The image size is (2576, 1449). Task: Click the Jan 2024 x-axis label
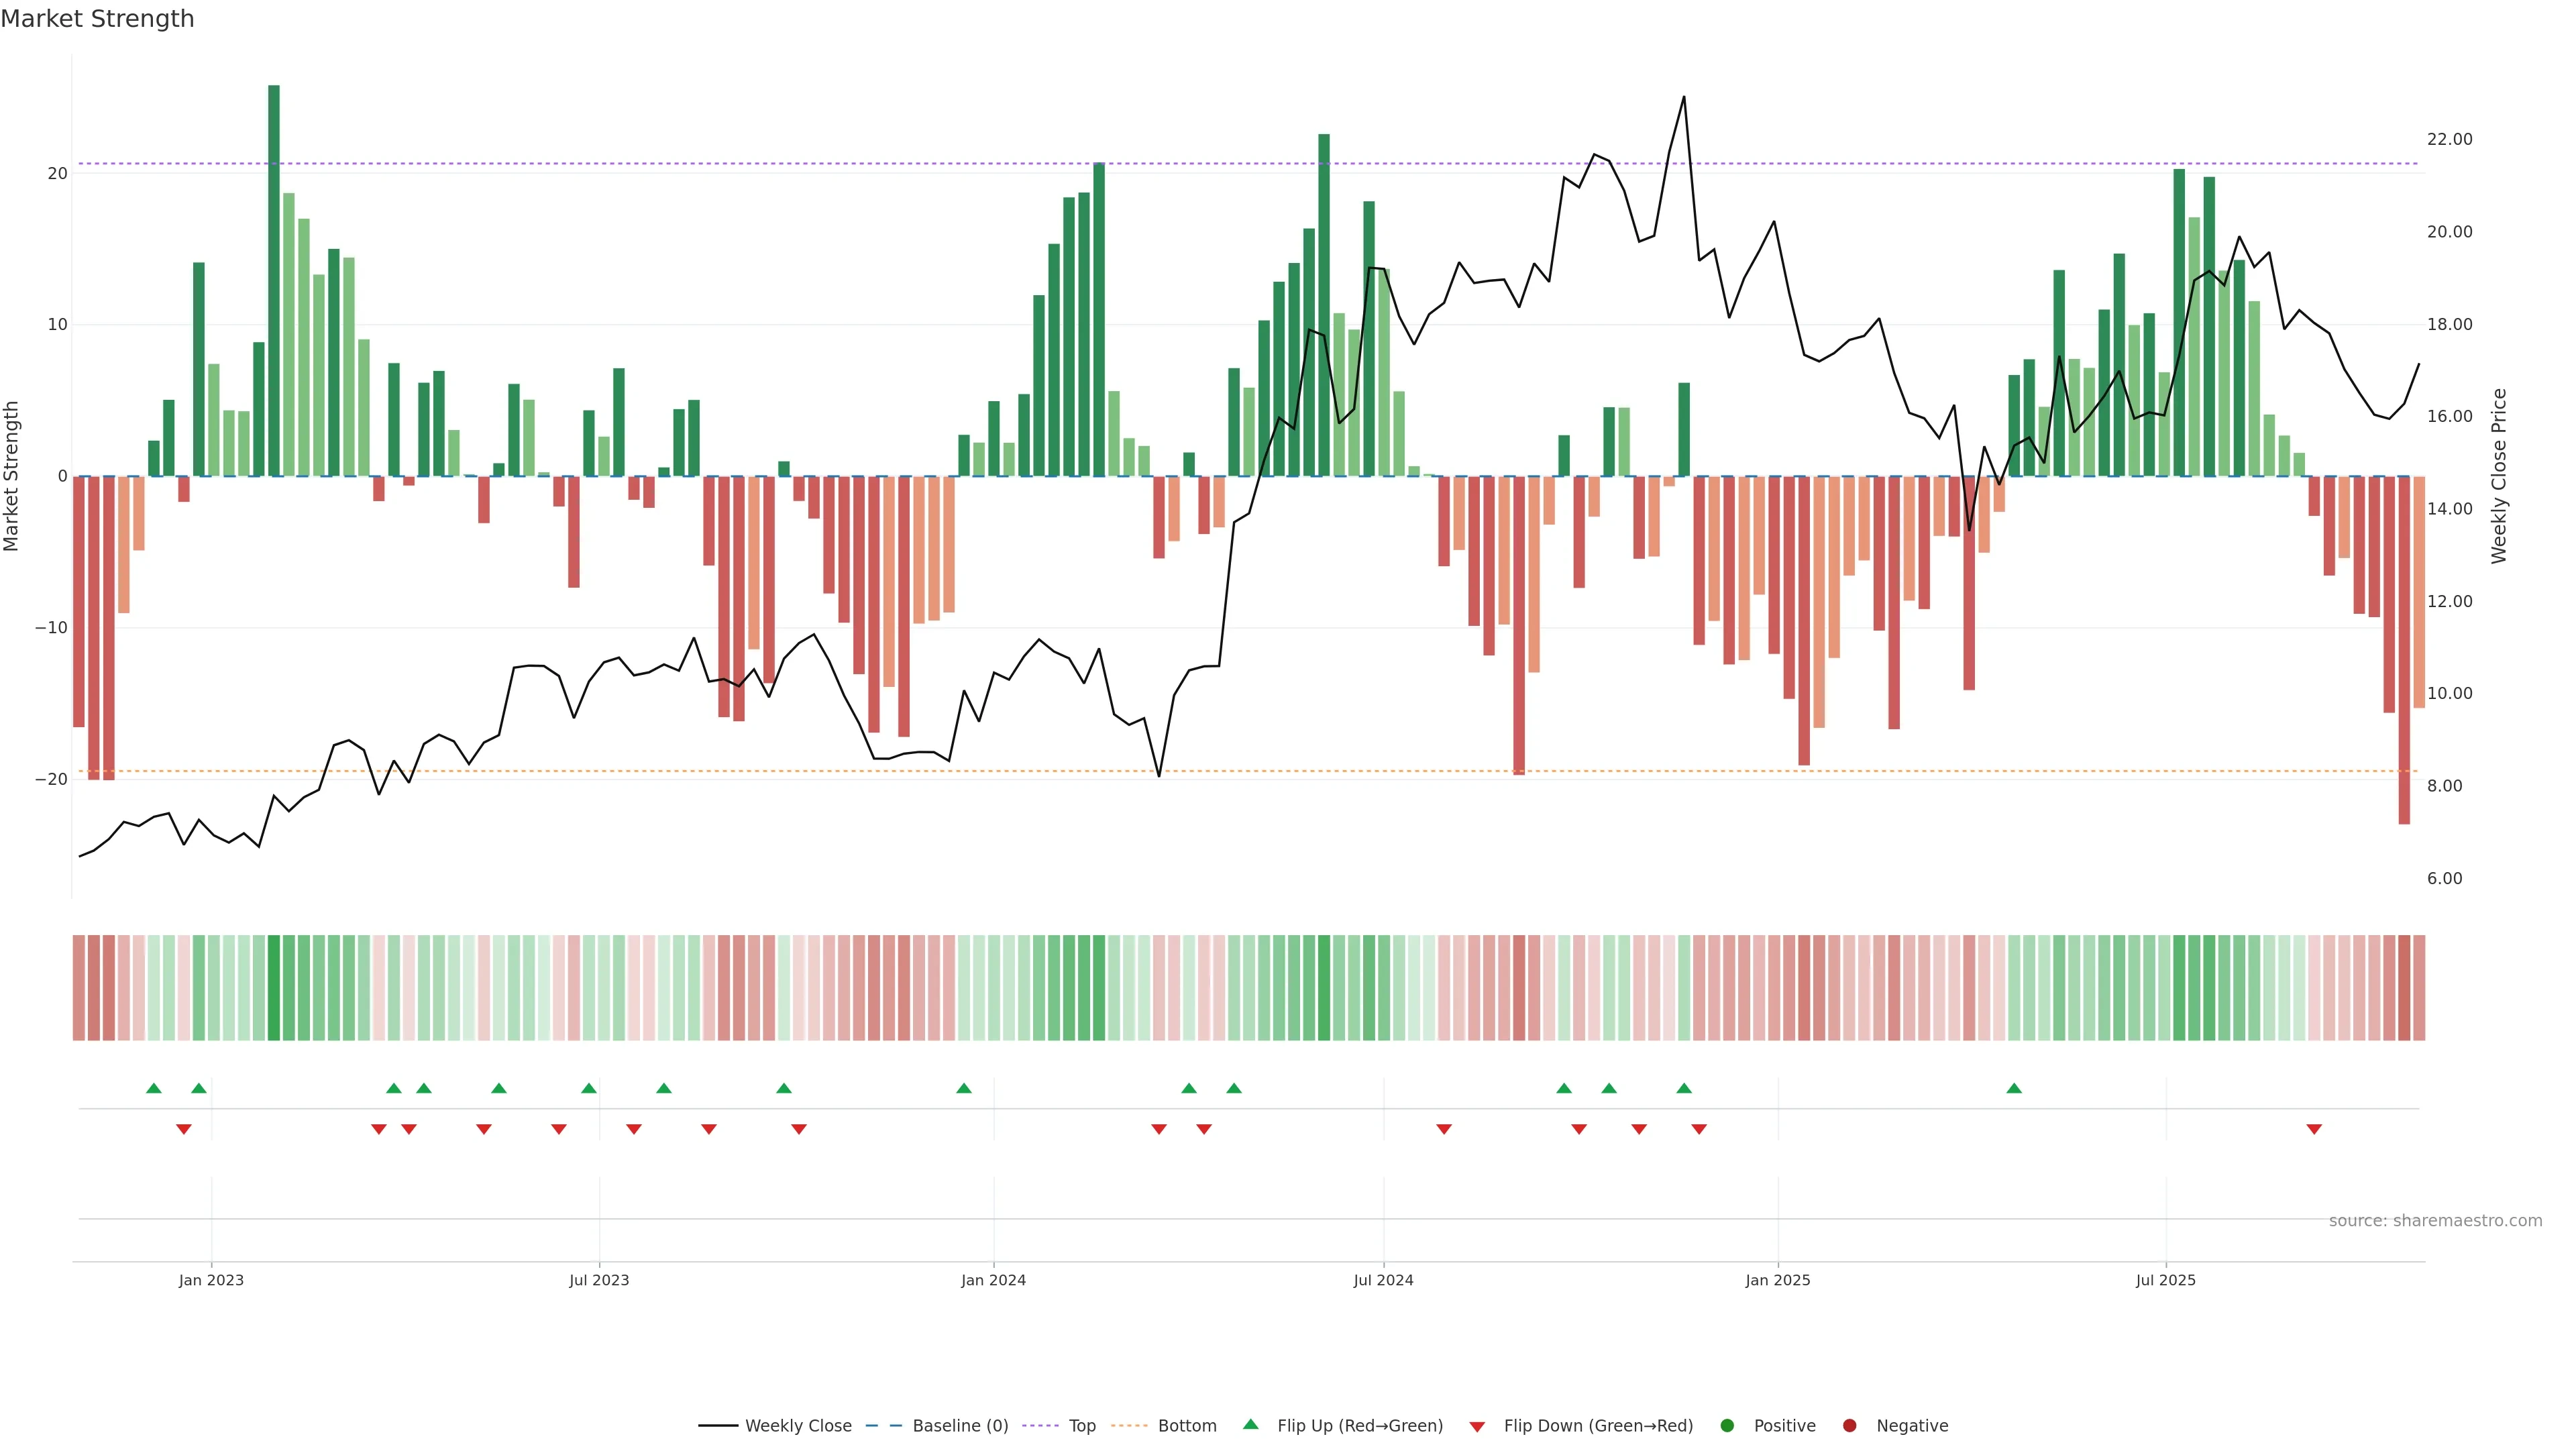pos(993,1280)
